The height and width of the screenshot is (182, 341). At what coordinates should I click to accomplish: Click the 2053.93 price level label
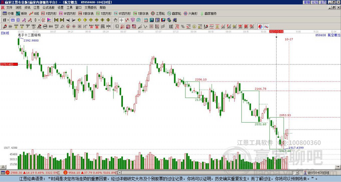click(285, 115)
